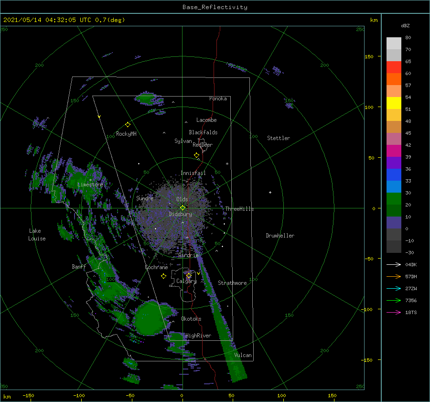Click the km unit label at top right
430x402 pixels.
[374, 20]
